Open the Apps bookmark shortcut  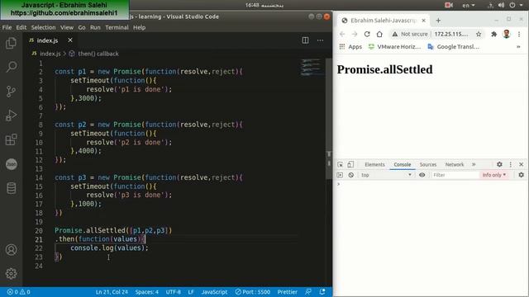(x=350, y=47)
